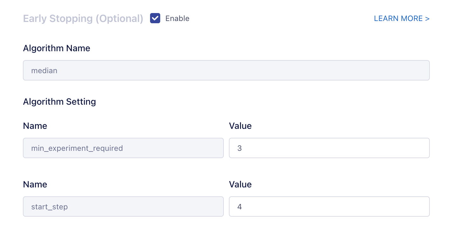Click Value label above the 4 field

click(240, 185)
